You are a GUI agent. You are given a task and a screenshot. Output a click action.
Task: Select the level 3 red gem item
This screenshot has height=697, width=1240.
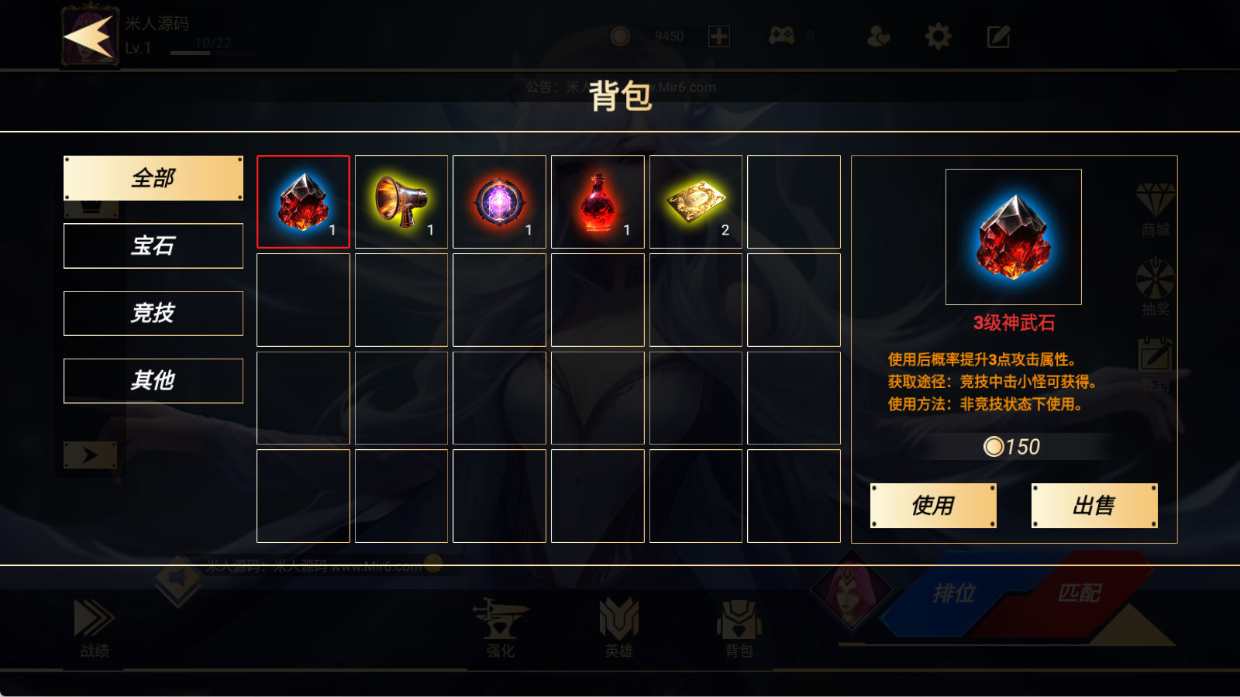click(303, 201)
